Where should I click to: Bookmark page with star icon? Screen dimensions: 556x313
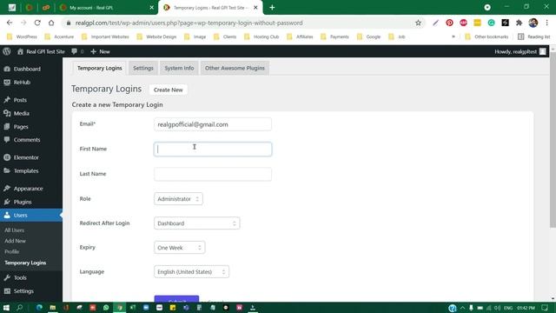pos(418,23)
